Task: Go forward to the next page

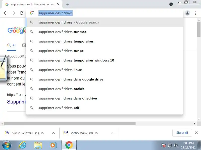Action: coord(14,13)
